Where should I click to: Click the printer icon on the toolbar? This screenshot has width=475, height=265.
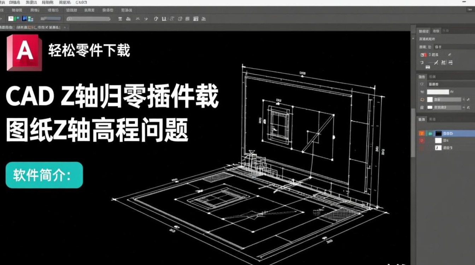click(x=129, y=19)
